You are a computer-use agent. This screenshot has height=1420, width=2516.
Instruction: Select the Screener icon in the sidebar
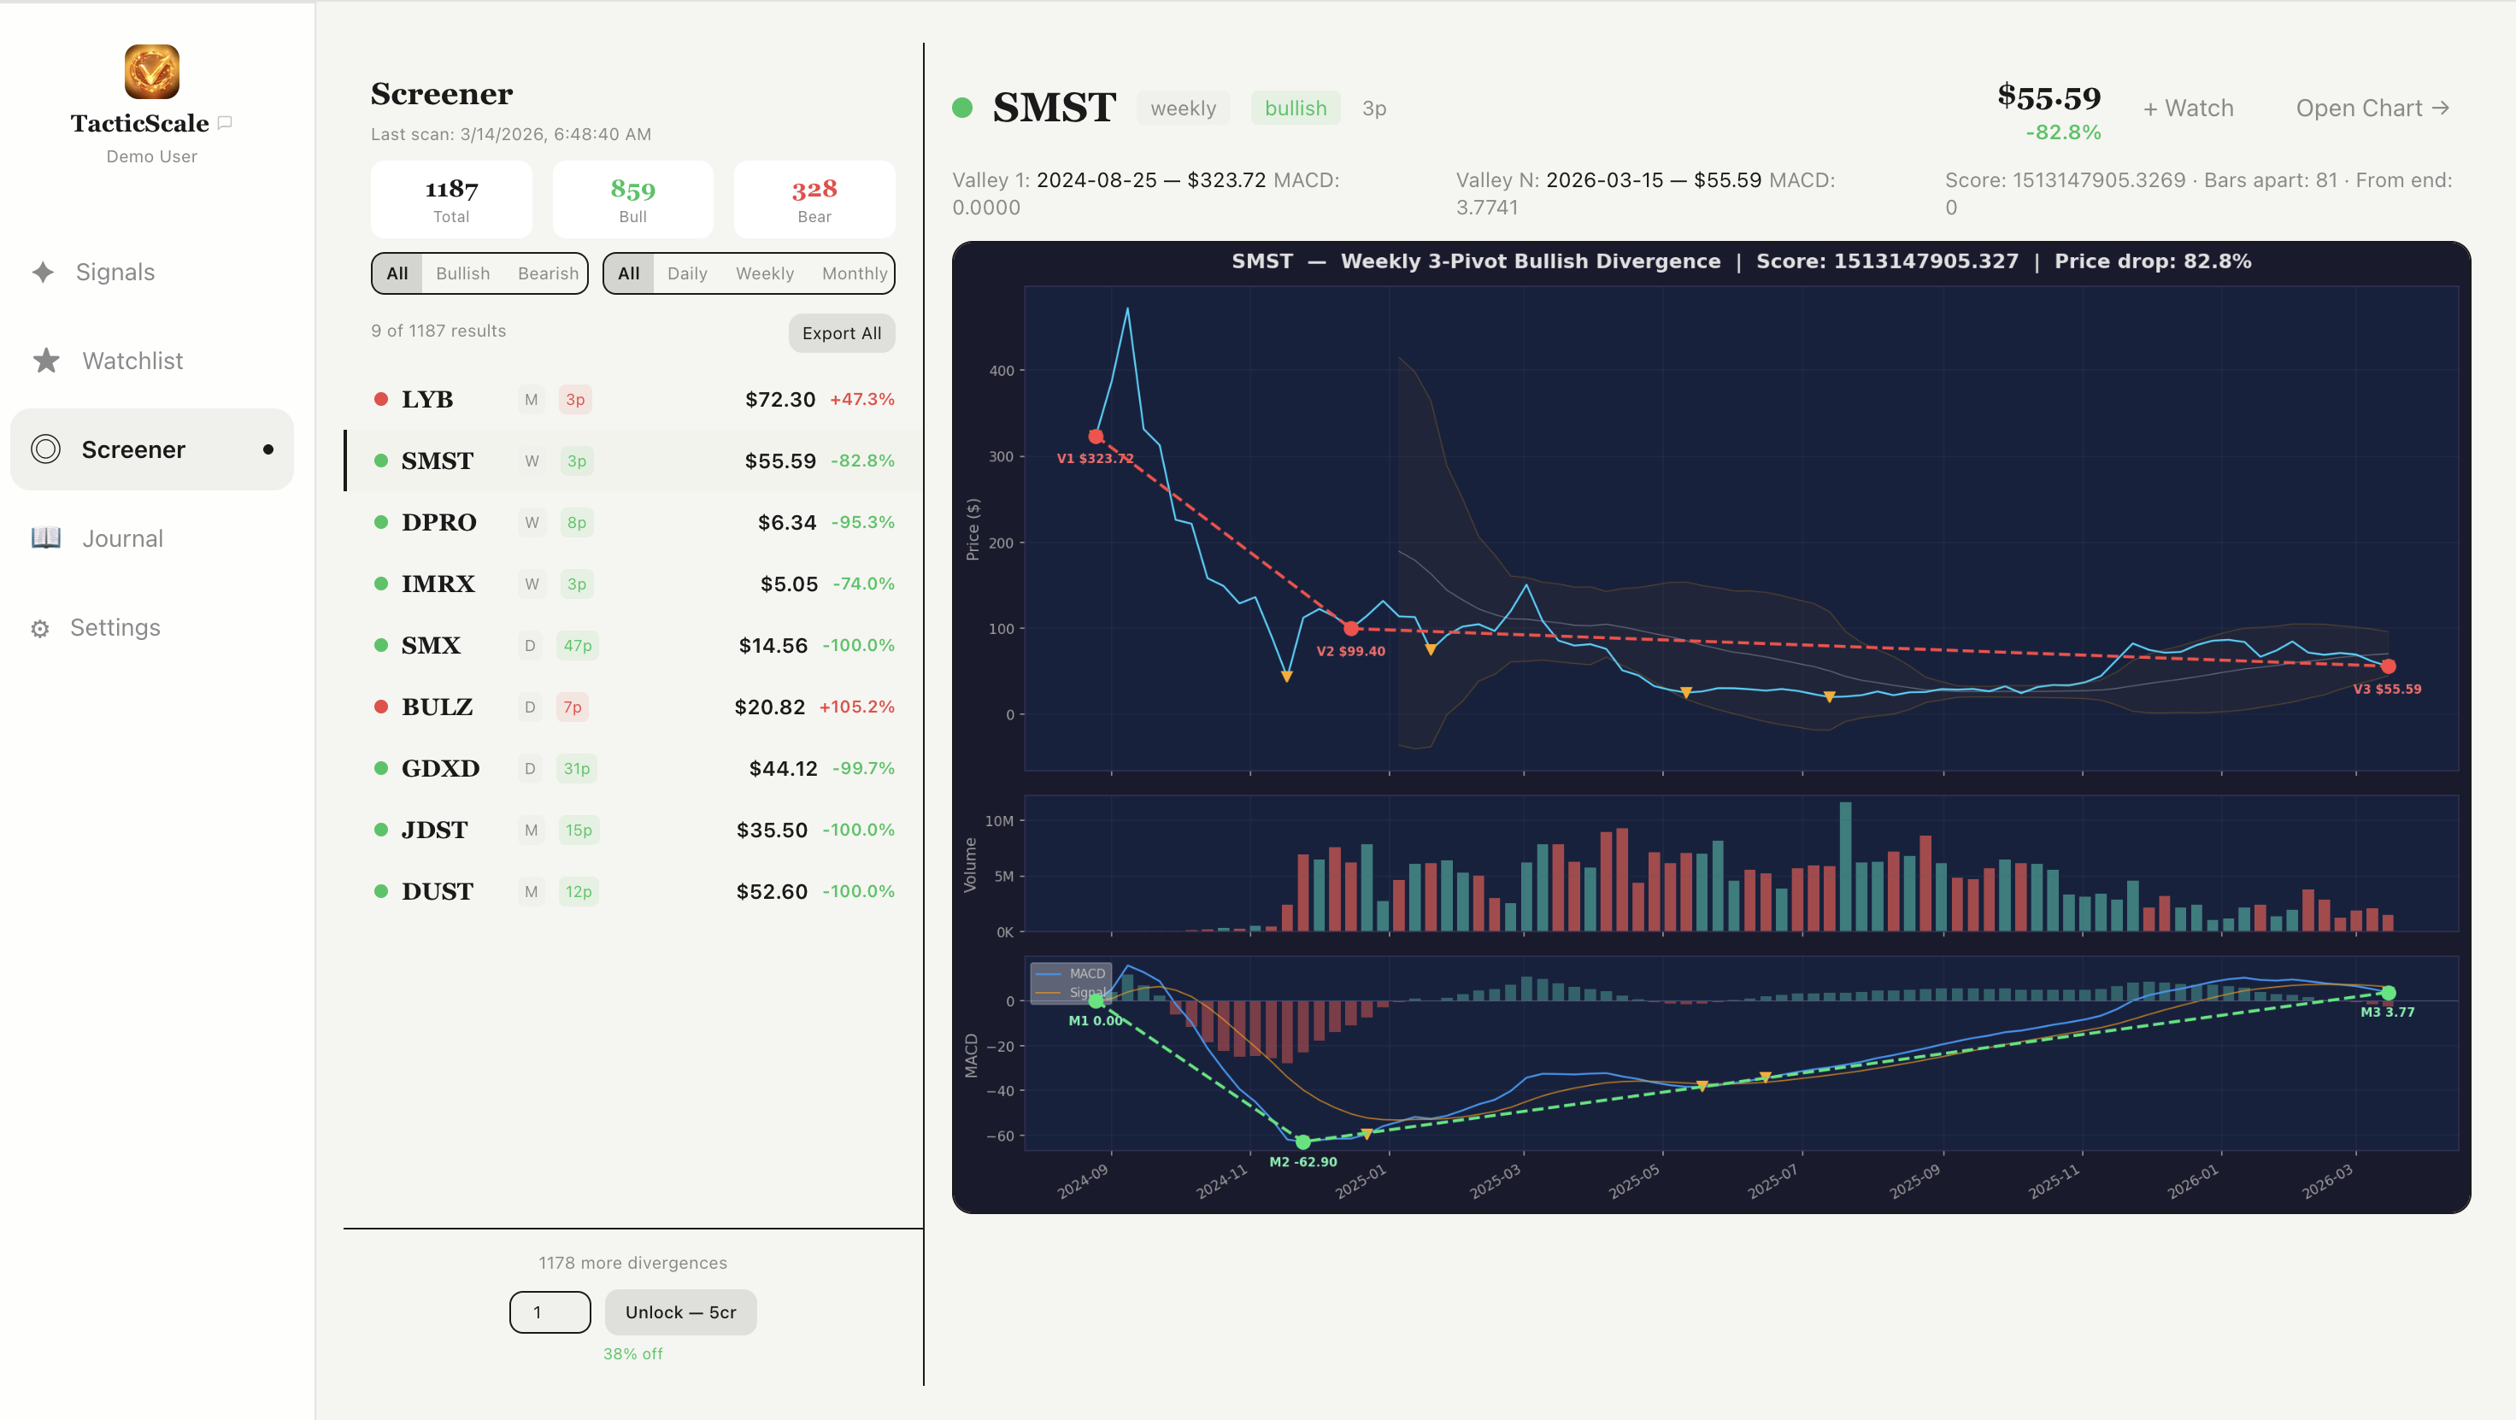pyautogui.click(x=45, y=449)
